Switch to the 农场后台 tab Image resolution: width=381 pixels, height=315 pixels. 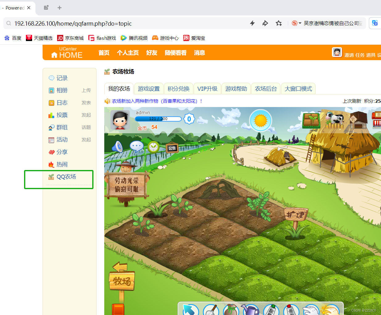click(x=266, y=89)
